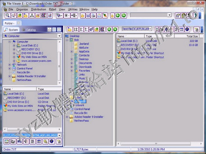Viewport: 206px width, 154px height.
Task: Switch to the Catalog tab
Action: pyautogui.click(x=29, y=30)
